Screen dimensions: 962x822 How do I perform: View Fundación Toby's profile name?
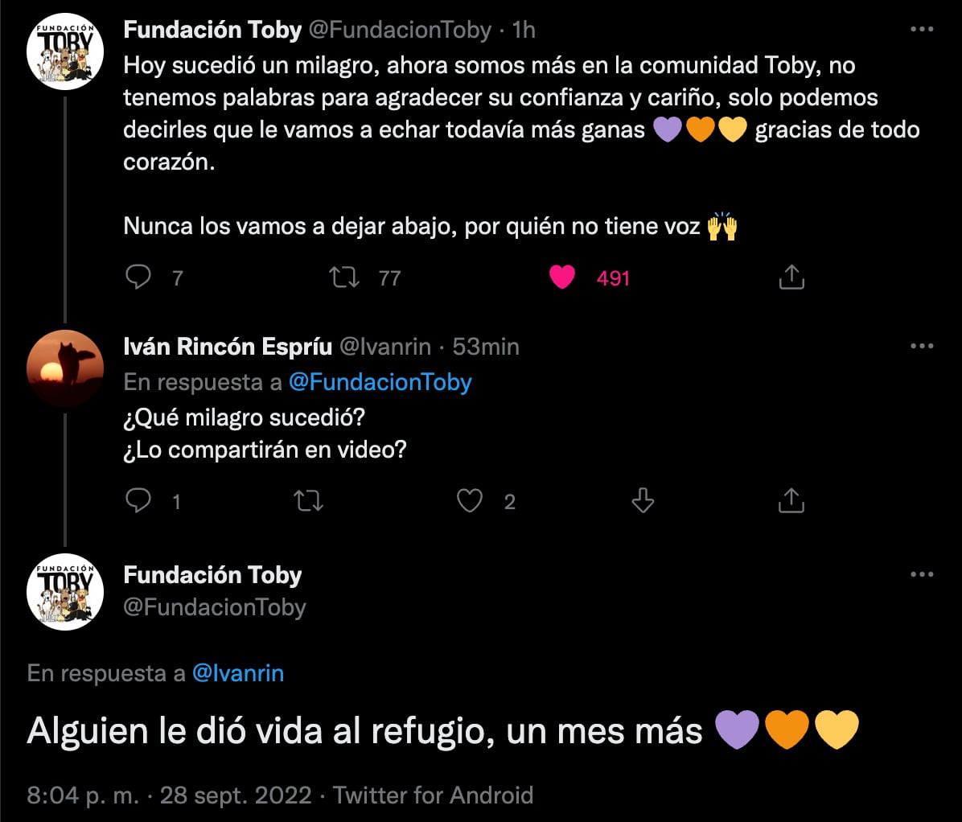pos(212,29)
